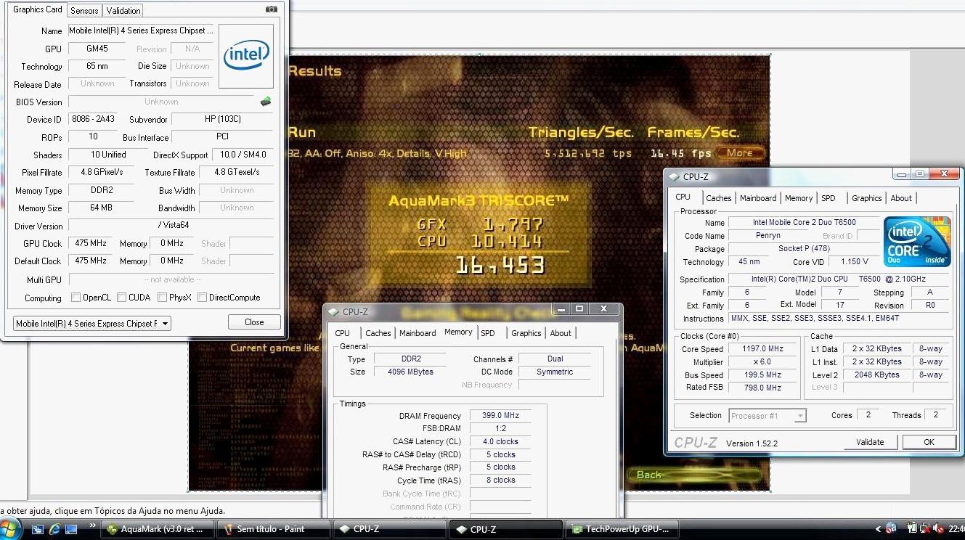Viewport: 965px width, 540px height.
Task: Click the Code Name Penryn field
Action: pyautogui.click(x=767, y=236)
